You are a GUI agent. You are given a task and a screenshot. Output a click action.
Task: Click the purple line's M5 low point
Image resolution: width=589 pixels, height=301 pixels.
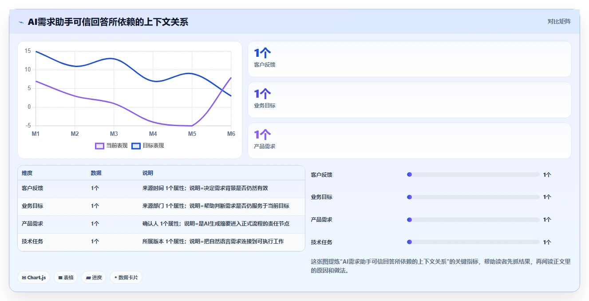coord(192,126)
